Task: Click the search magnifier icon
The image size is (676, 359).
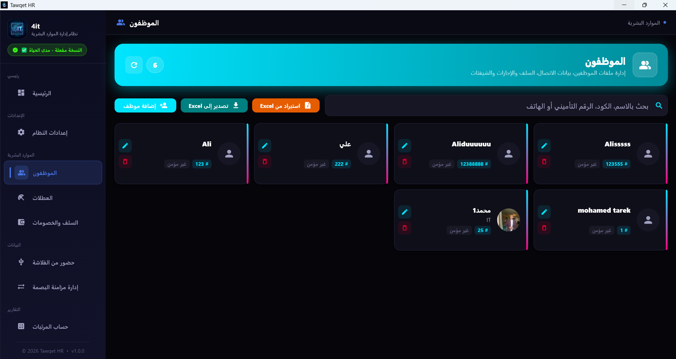Action: pyautogui.click(x=659, y=105)
